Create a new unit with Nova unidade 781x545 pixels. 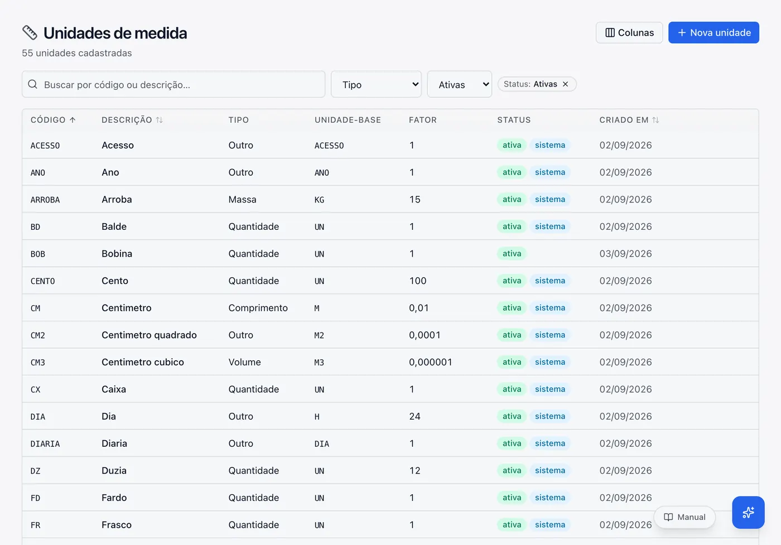(713, 33)
